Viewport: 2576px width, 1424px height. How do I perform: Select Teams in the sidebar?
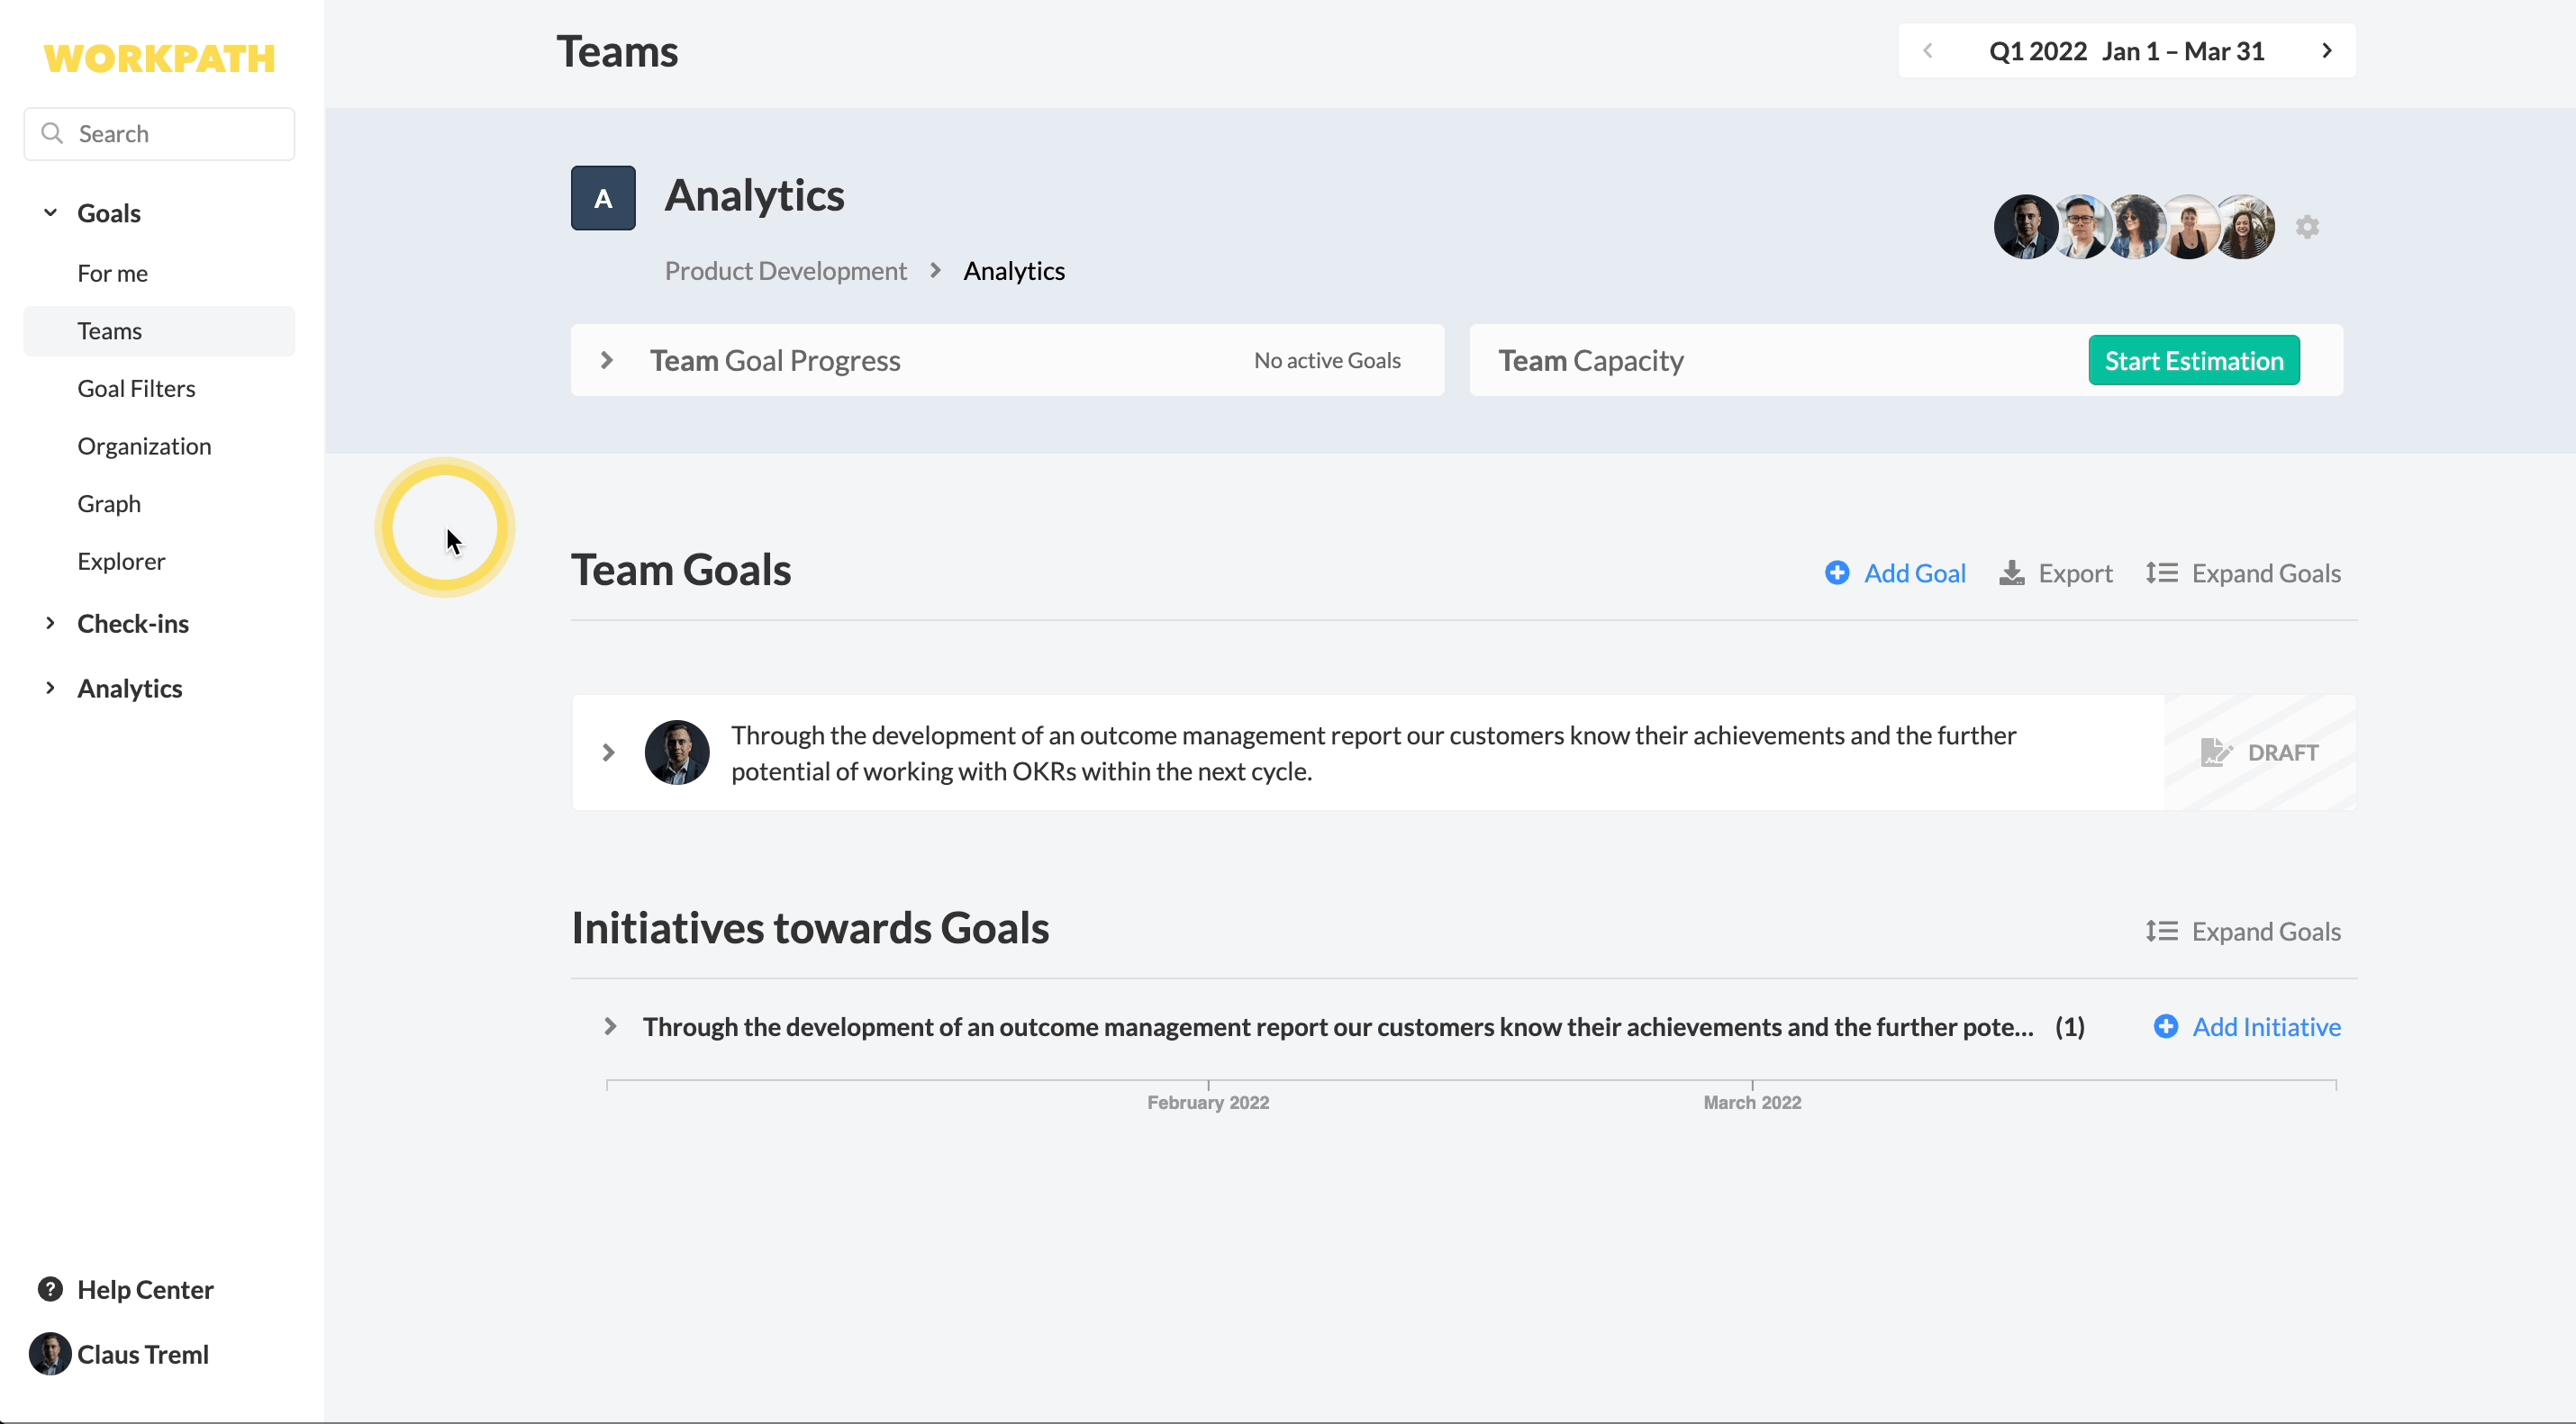(159, 330)
